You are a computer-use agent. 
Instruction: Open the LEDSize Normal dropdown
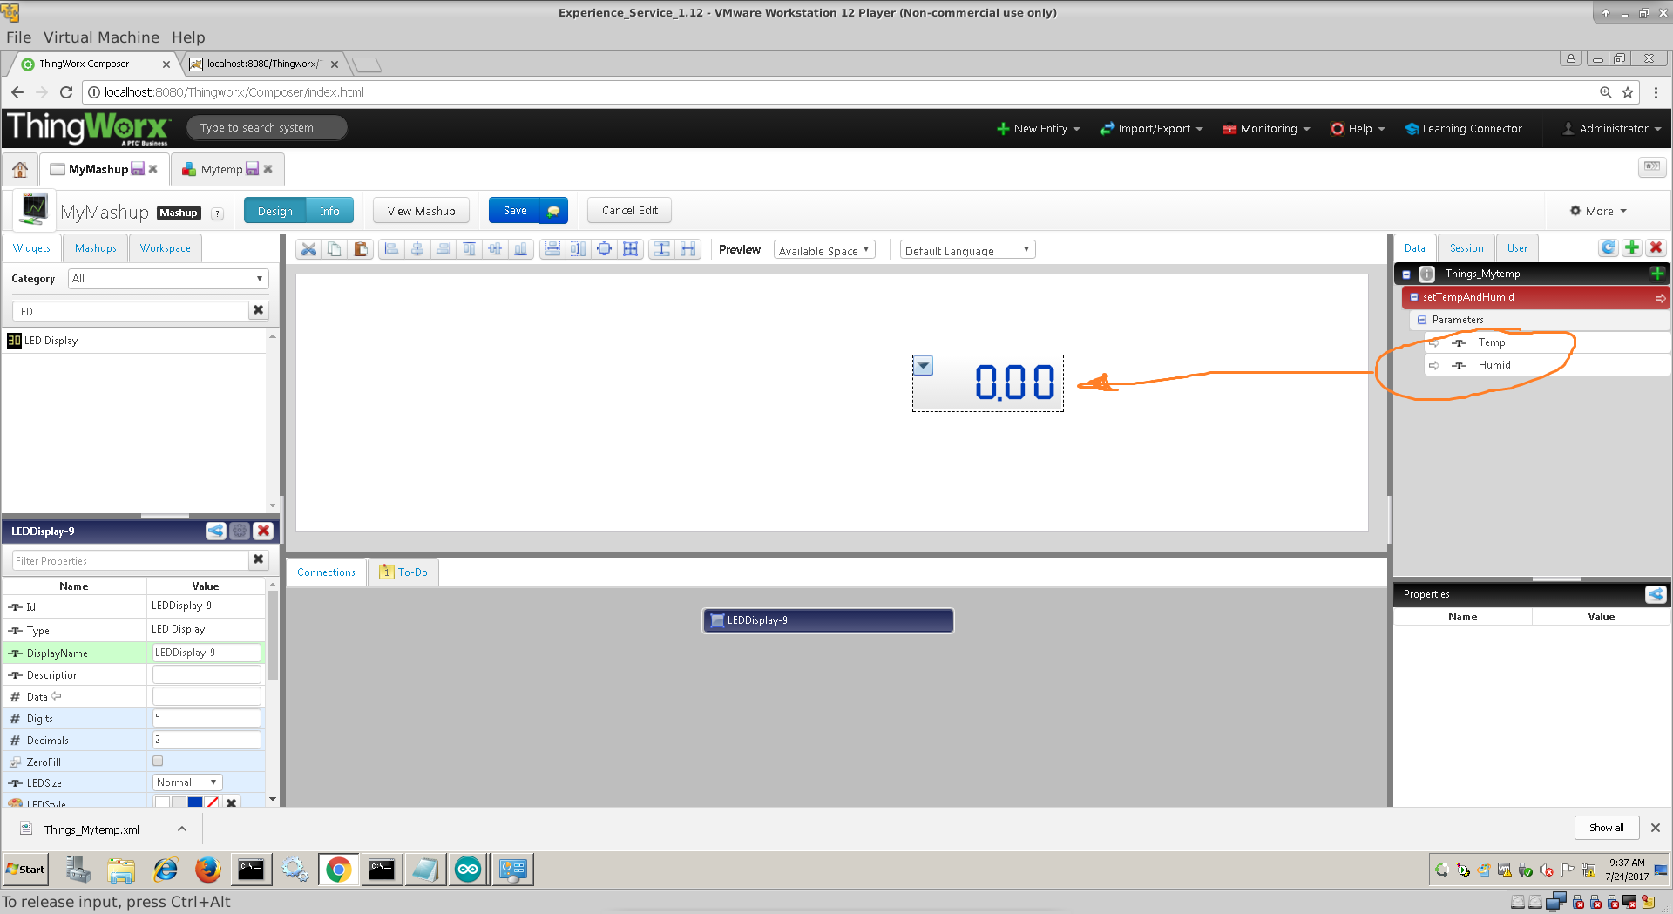187,782
